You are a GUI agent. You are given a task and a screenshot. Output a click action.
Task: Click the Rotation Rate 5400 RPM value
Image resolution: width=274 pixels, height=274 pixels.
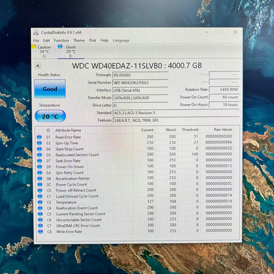click(x=224, y=90)
